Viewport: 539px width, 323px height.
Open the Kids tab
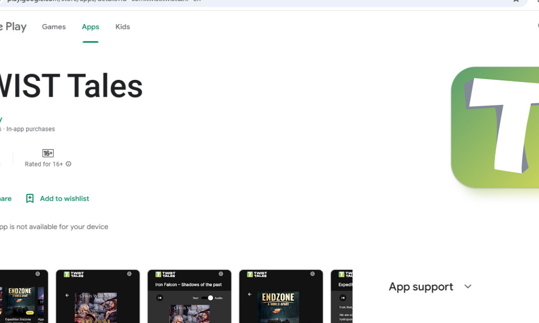tap(122, 27)
